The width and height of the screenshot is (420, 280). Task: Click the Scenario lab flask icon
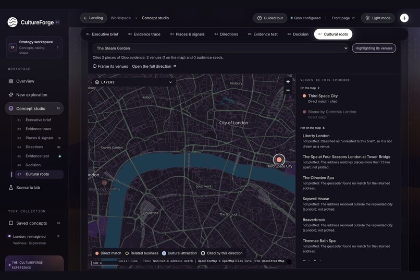tap(11, 188)
